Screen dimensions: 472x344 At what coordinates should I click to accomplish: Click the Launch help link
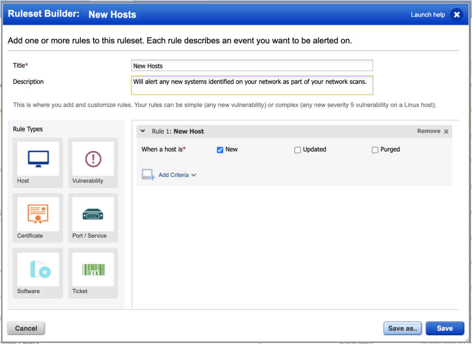coord(427,15)
